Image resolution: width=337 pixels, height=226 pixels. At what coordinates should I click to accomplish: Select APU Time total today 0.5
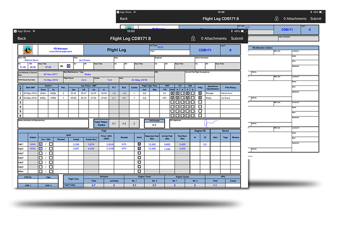215,185
